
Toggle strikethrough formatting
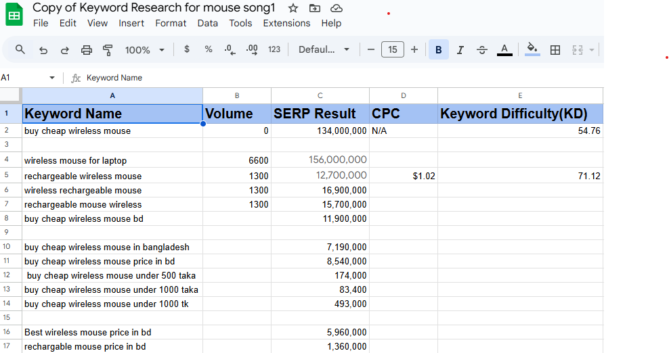tap(482, 50)
